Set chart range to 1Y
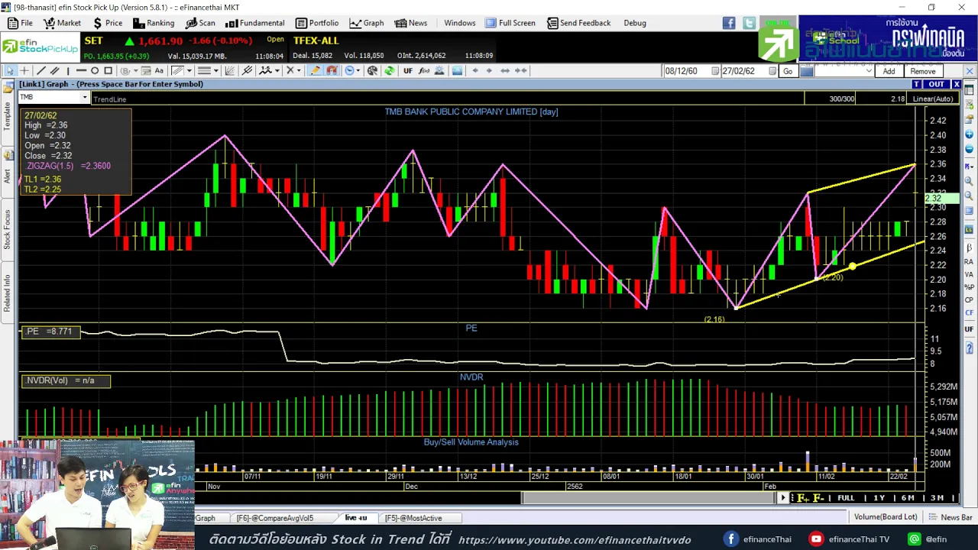This screenshot has height=550, width=978. click(x=879, y=498)
